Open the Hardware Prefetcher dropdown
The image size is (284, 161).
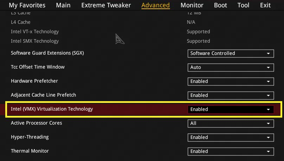[231, 82]
